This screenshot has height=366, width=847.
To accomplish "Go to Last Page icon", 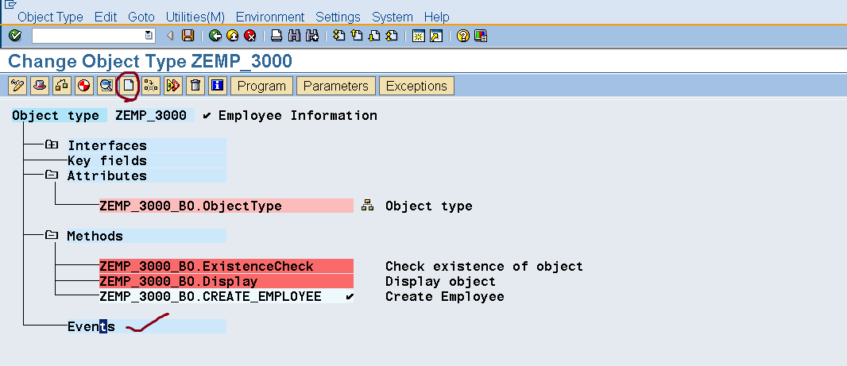I will click(393, 37).
